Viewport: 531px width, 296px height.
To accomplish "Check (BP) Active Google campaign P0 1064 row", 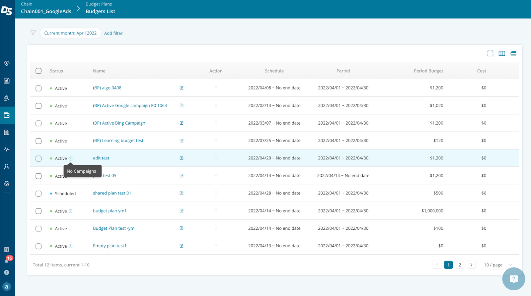I will tap(38, 106).
